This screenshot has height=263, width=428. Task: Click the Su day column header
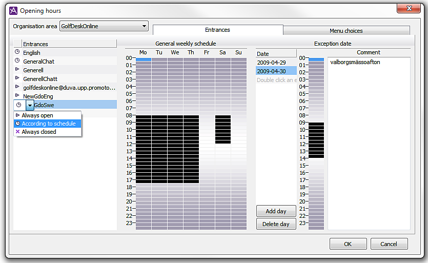(x=238, y=52)
